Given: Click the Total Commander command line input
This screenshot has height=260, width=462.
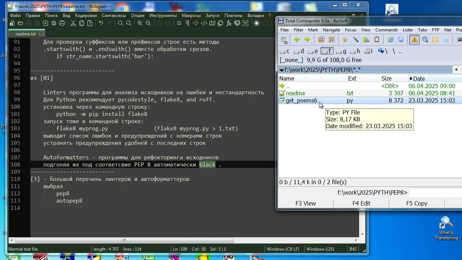Looking at the screenshot, I should [x=436, y=193].
